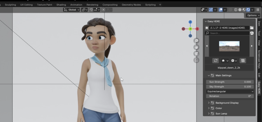The image size is (262, 122).
Task: Switch to the Rendering workspace
Action: click(92, 5)
